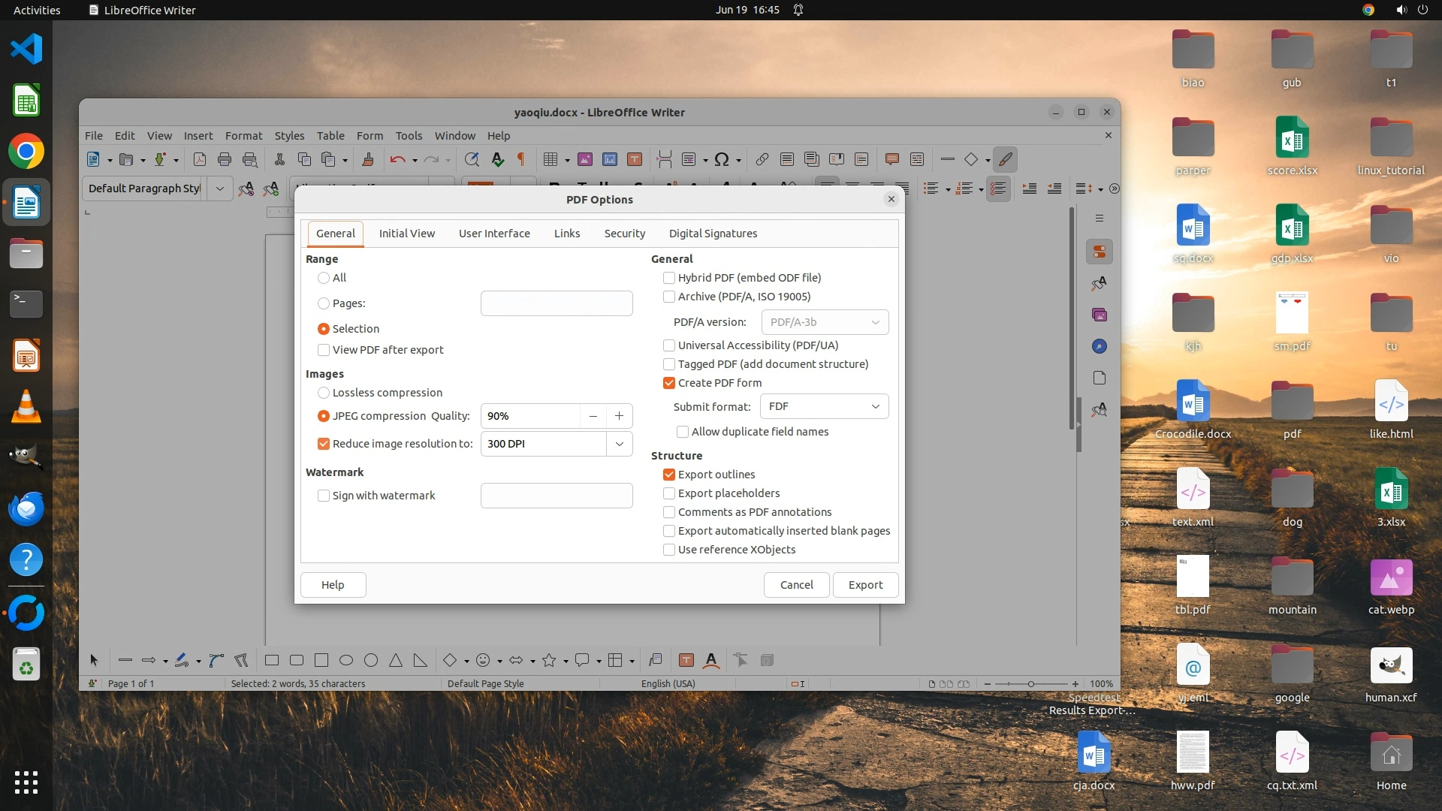Choose Lossless compression option
The image size is (1442, 811).
click(324, 393)
